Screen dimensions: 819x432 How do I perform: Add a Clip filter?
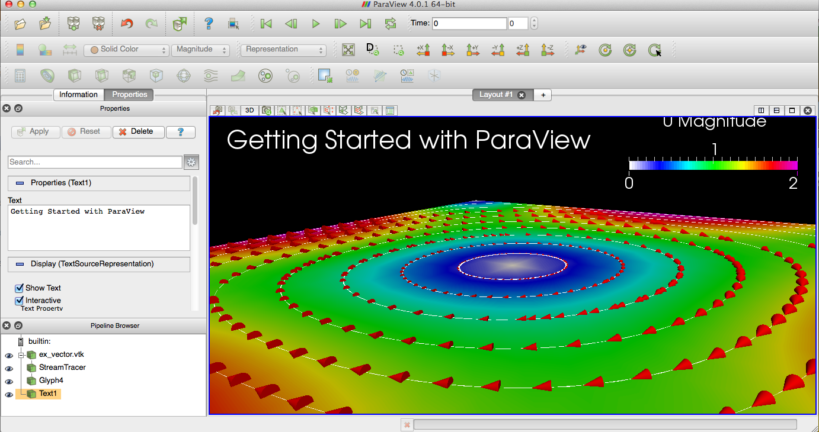pos(73,76)
